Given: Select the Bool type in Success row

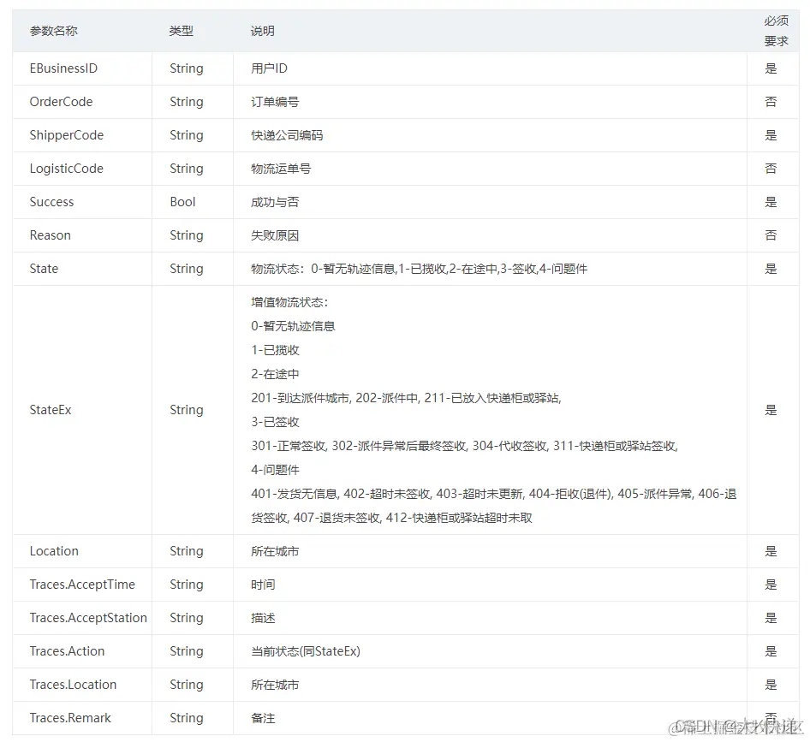Looking at the screenshot, I should pos(183,202).
